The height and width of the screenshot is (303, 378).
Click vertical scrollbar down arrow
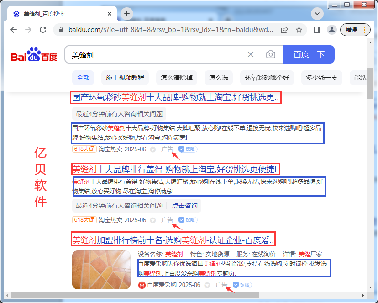coord(370,287)
